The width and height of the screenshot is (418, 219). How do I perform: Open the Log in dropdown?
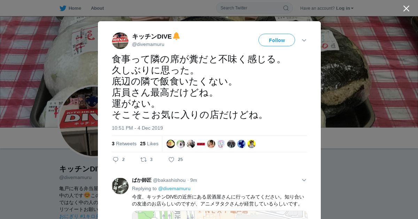click(x=345, y=8)
